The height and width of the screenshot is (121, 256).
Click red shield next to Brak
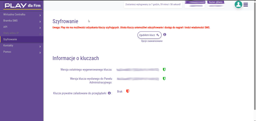(127, 91)
